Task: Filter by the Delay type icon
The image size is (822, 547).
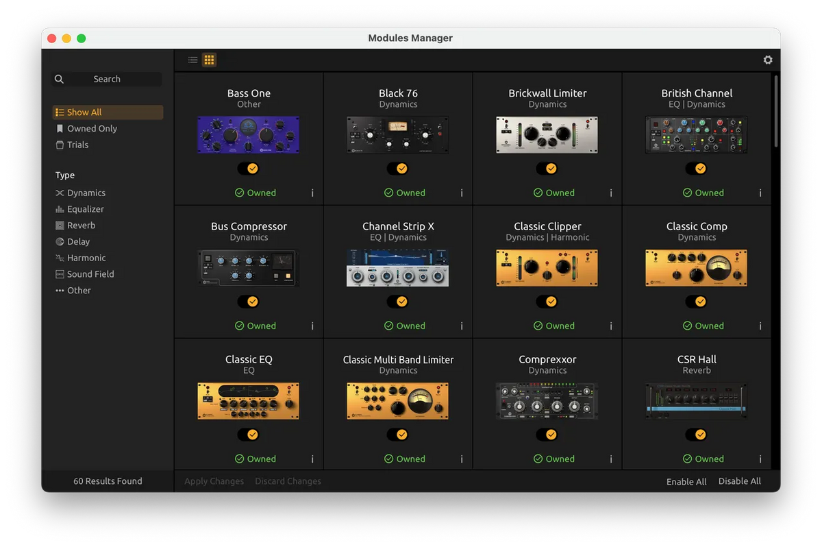Action: point(60,241)
